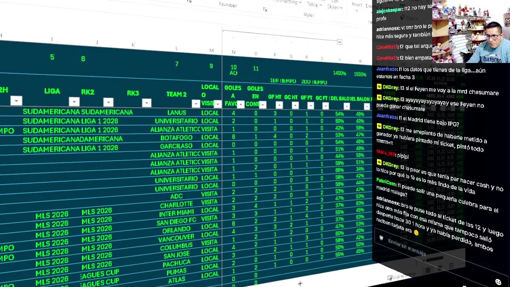Click the channel points icon in chat box
The image size is (510, 287).
(x=381, y=238)
